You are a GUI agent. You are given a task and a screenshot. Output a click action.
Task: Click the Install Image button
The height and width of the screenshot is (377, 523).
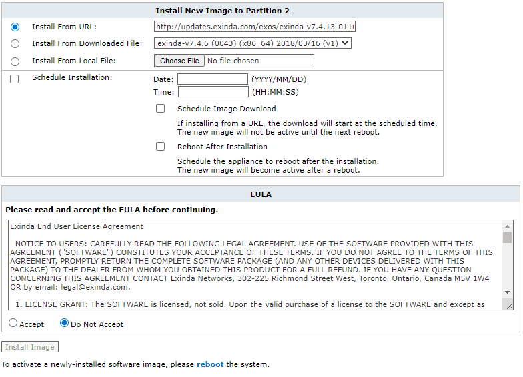click(30, 347)
